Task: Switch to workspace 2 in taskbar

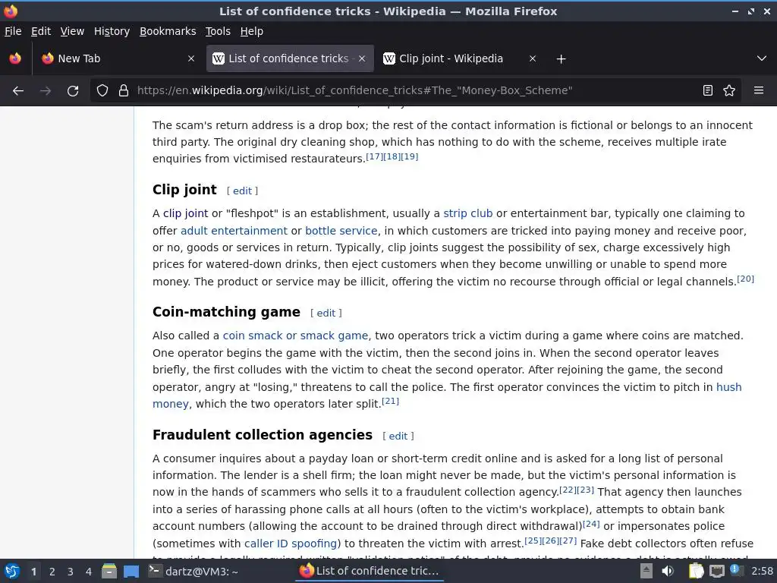Action: tap(52, 572)
